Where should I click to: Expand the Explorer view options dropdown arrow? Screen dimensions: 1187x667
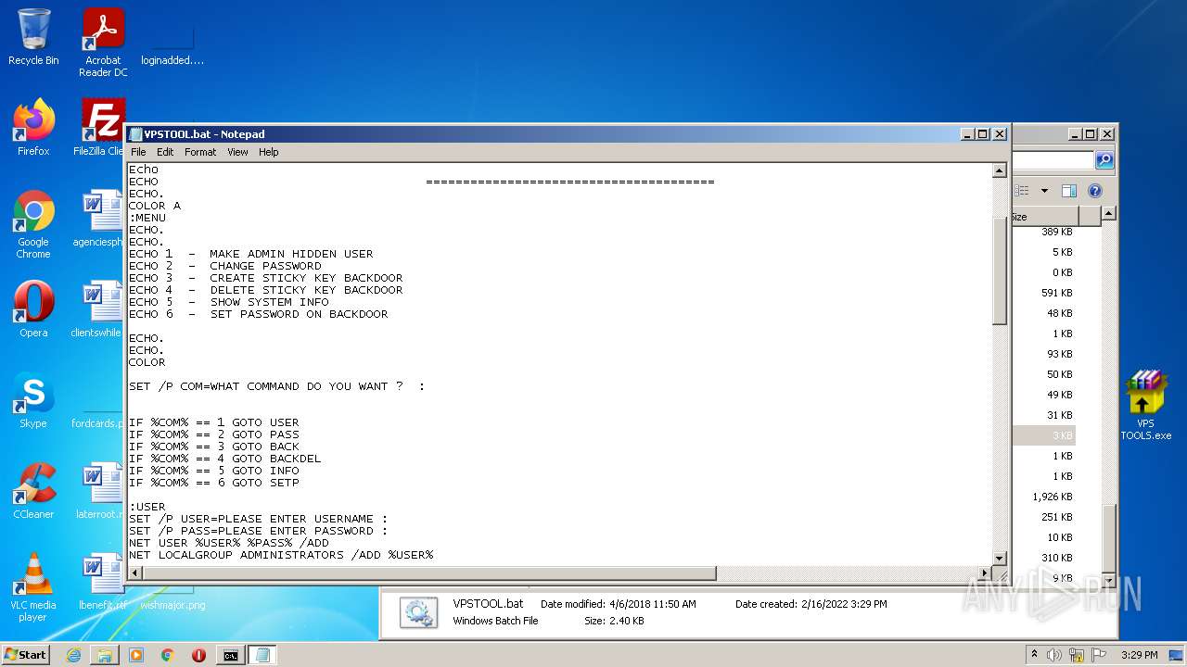tap(1044, 191)
